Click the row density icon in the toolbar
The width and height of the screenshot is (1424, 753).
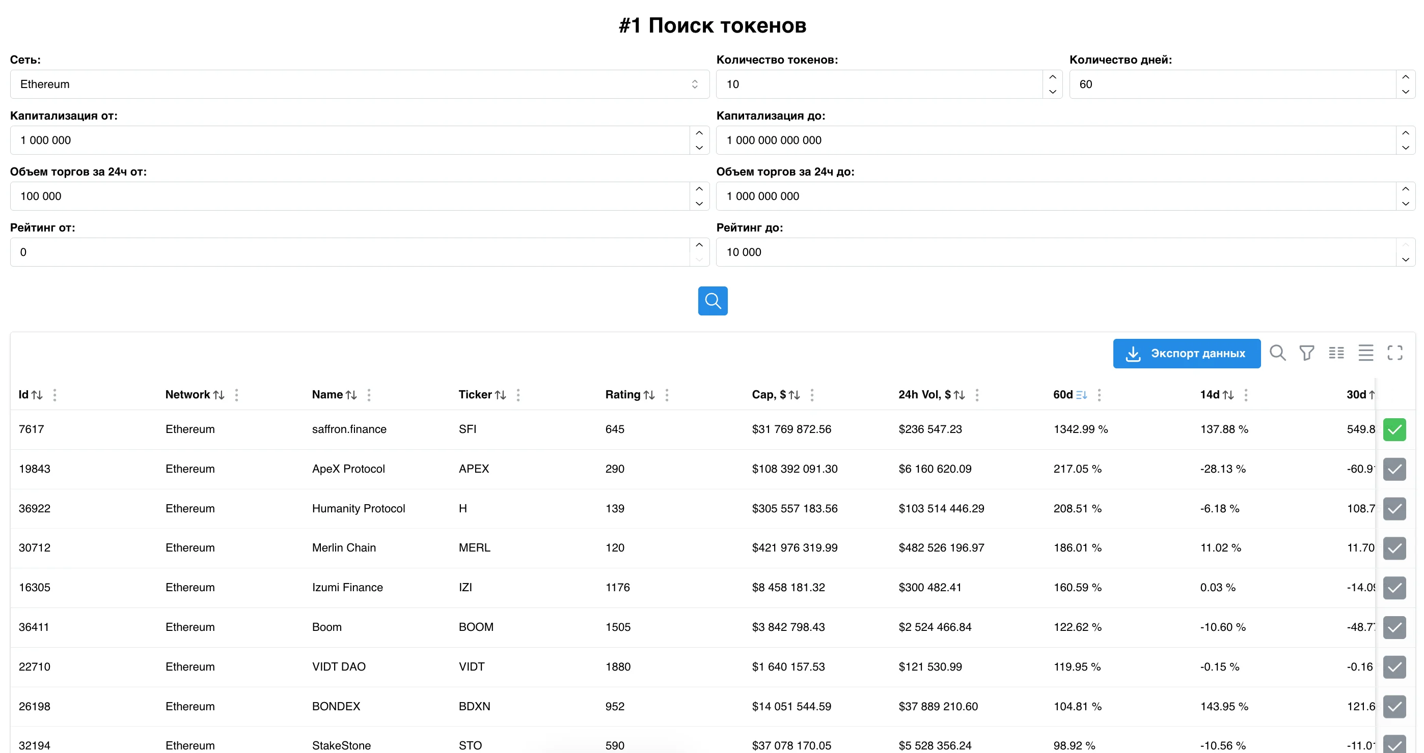[1366, 353]
